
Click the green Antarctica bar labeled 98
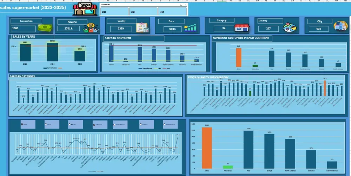pyautogui.click(x=228, y=167)
